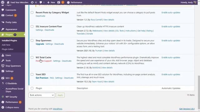
Task: Open the WordPress logo menu
Action: [3, 2]
